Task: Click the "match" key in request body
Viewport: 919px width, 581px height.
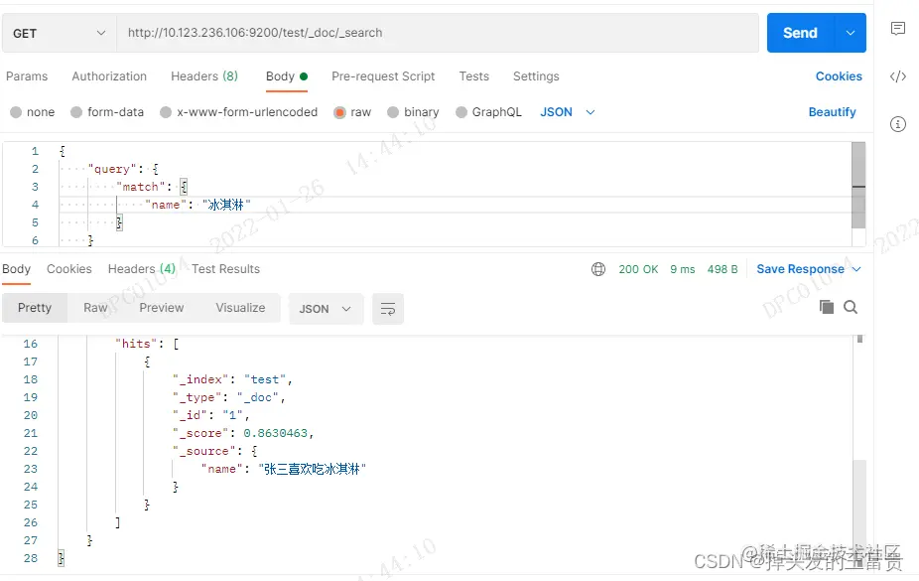Action: 141,187
